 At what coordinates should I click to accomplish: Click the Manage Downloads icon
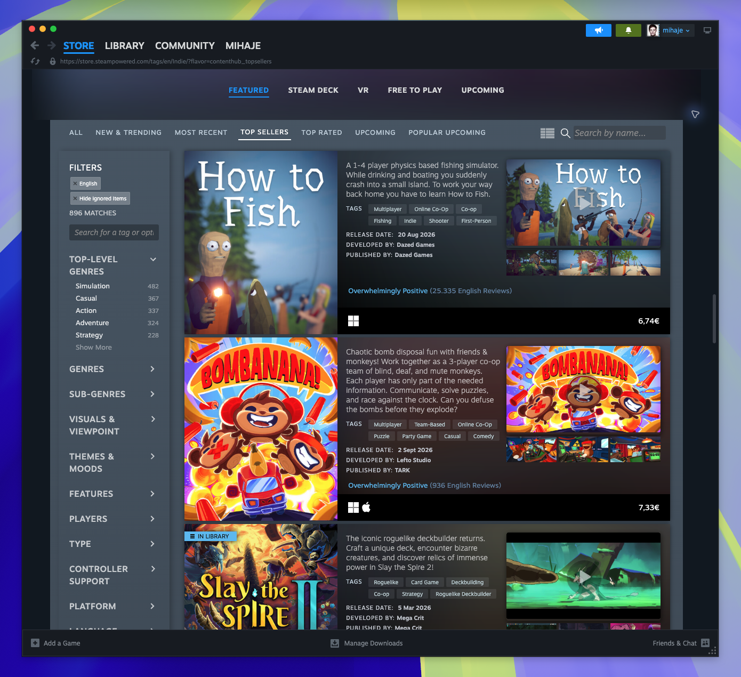coord(335,643)
